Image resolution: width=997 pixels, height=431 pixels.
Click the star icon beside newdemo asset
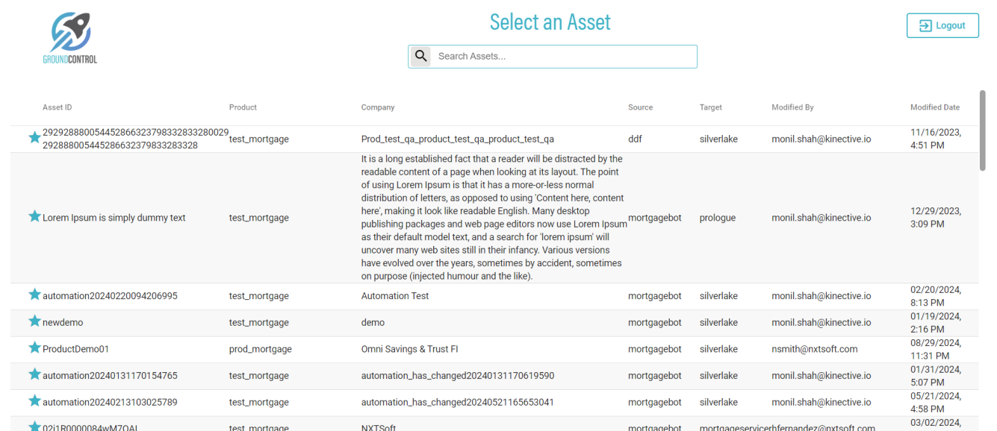click(34, 321)
